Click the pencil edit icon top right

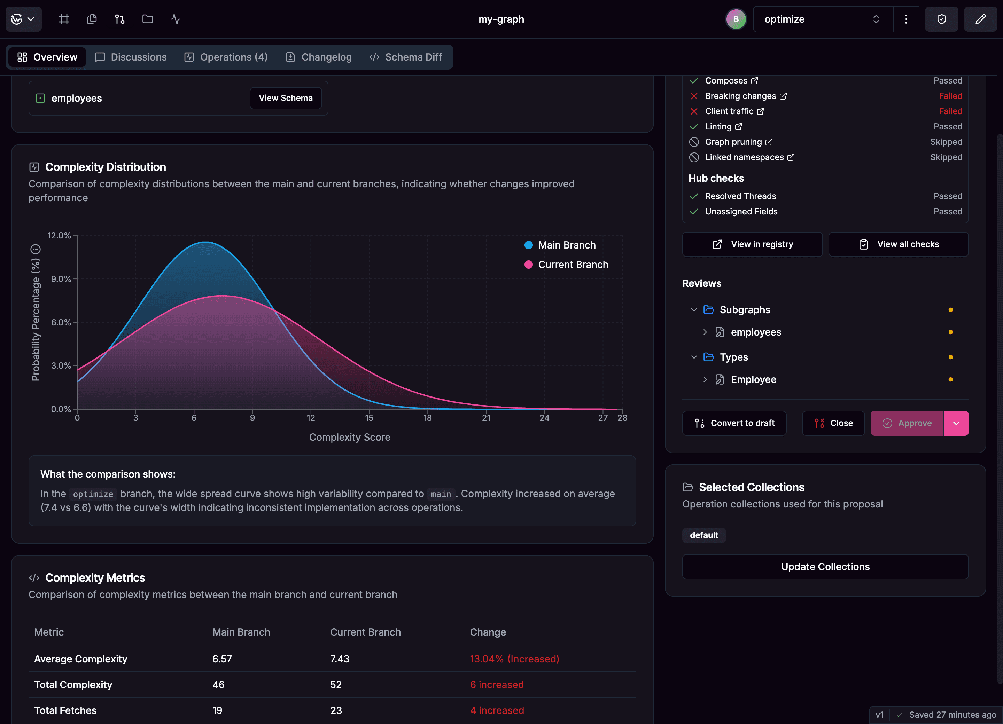pyautogui.click(x=980, y=19)
